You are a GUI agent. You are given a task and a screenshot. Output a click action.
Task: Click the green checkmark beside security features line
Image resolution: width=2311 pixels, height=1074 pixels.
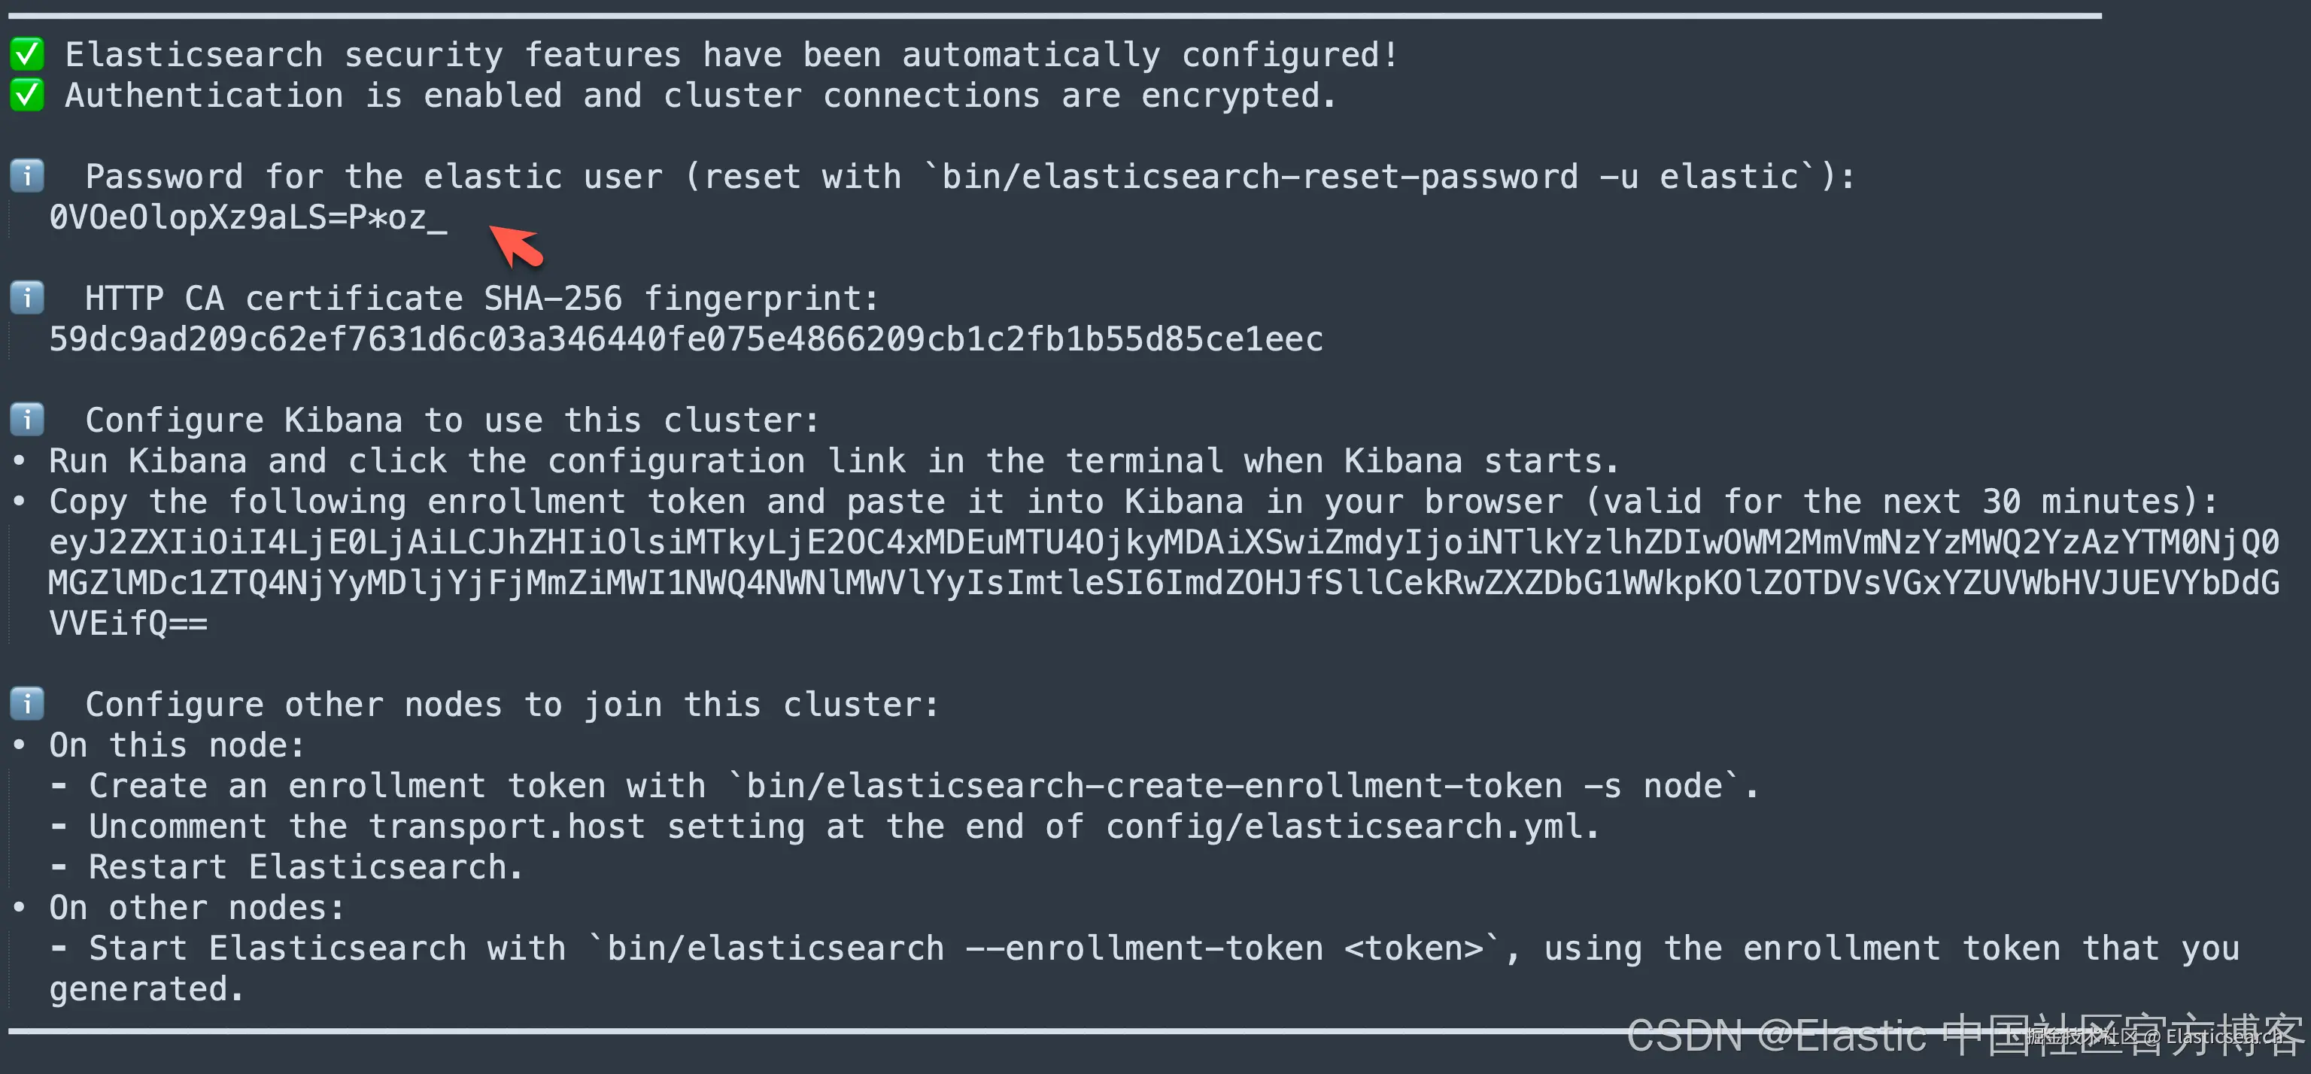click(x=27, y=55)
